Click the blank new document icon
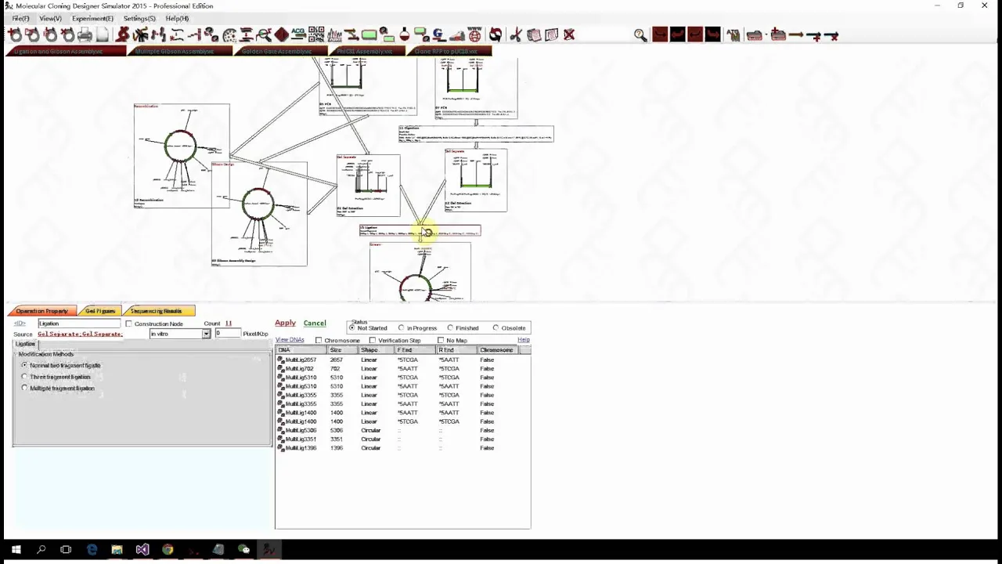 pyautogui.click(x=103, y=34)
